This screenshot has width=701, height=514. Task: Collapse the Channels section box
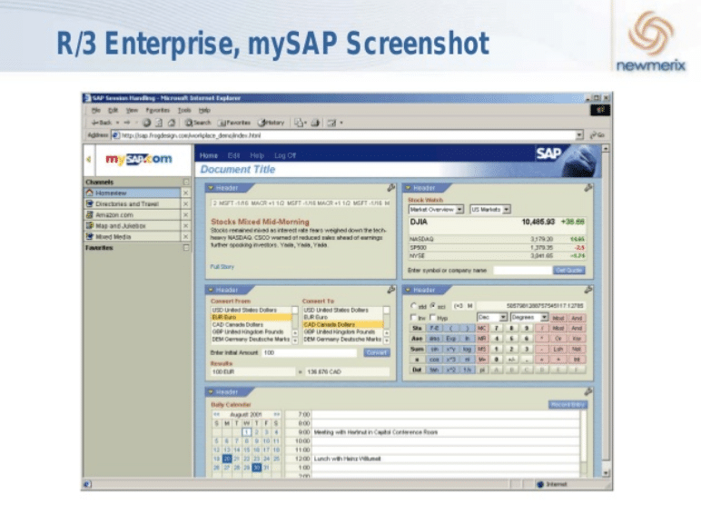tap(186, 182)
